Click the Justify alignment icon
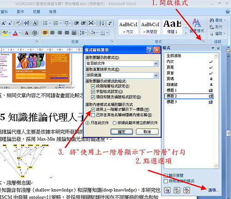This screenshot has height=199, width=231. 67,33
